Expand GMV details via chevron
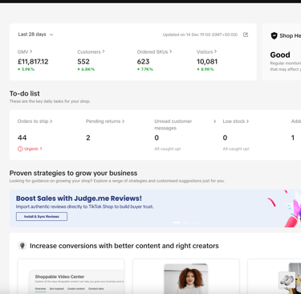 31,51
